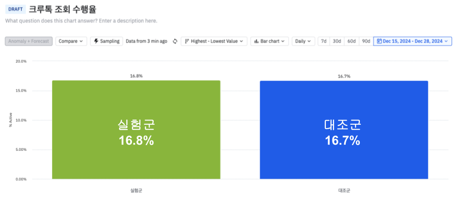The width and height of the screenshot is (454, 199).
Task: Click the Anomaly + Forecast button
Action: pos(28,41)
